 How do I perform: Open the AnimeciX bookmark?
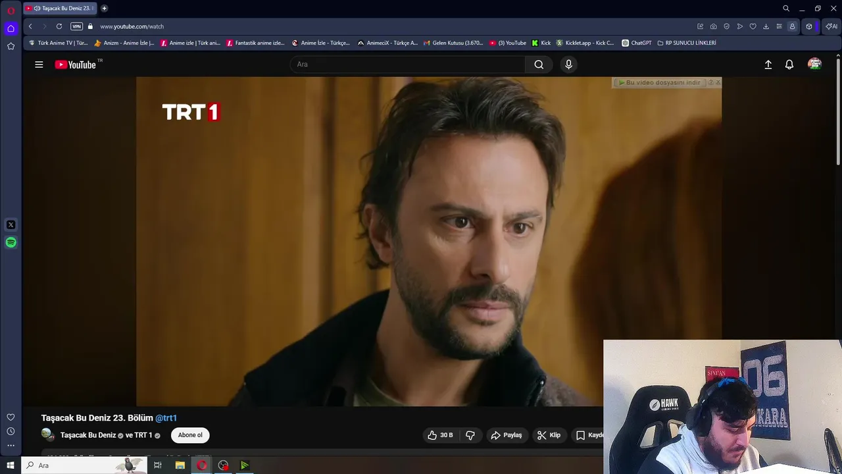tap(387, 43)
